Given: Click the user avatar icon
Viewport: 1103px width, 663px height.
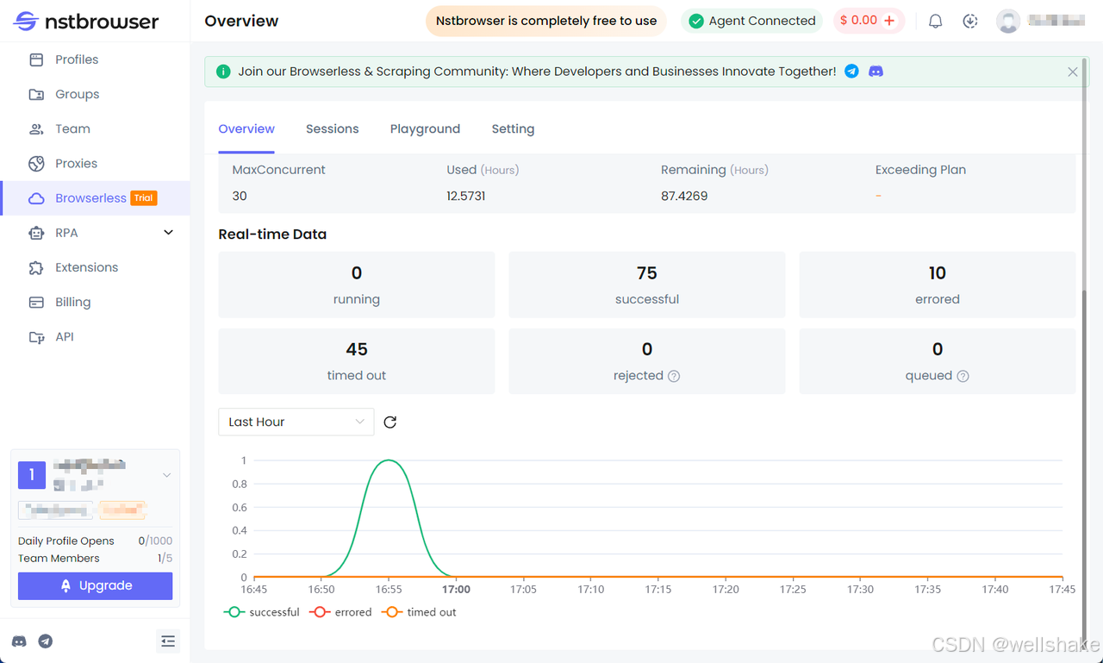Looking at the screenshot, I should (x=1008, y=21).
